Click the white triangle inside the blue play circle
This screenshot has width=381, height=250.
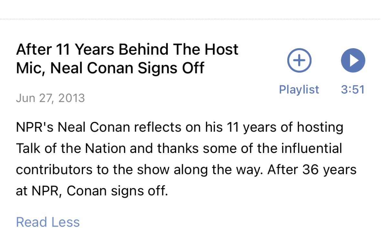(354, 60)
